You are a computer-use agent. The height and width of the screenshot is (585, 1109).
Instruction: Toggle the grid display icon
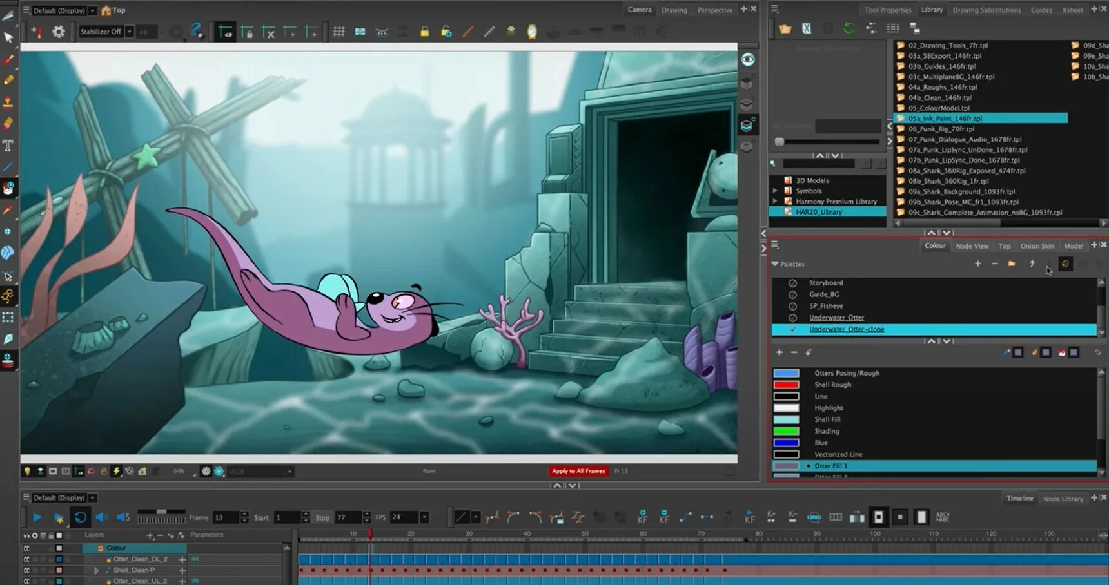coord(339,32)
